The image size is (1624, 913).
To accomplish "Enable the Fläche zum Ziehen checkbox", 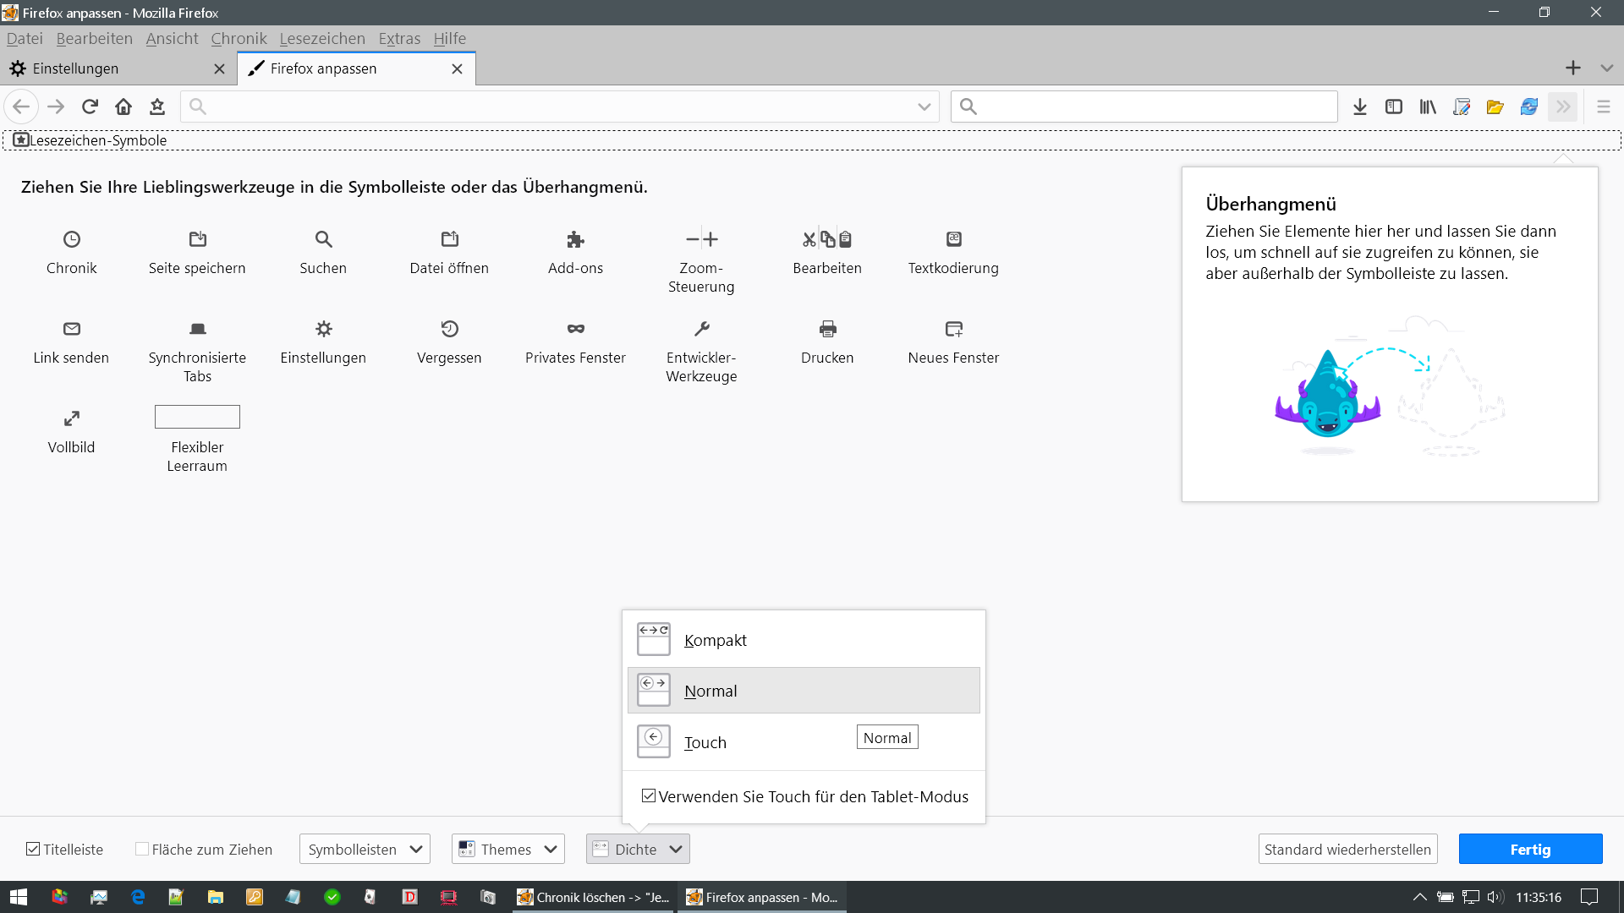I will pos(142,849).
